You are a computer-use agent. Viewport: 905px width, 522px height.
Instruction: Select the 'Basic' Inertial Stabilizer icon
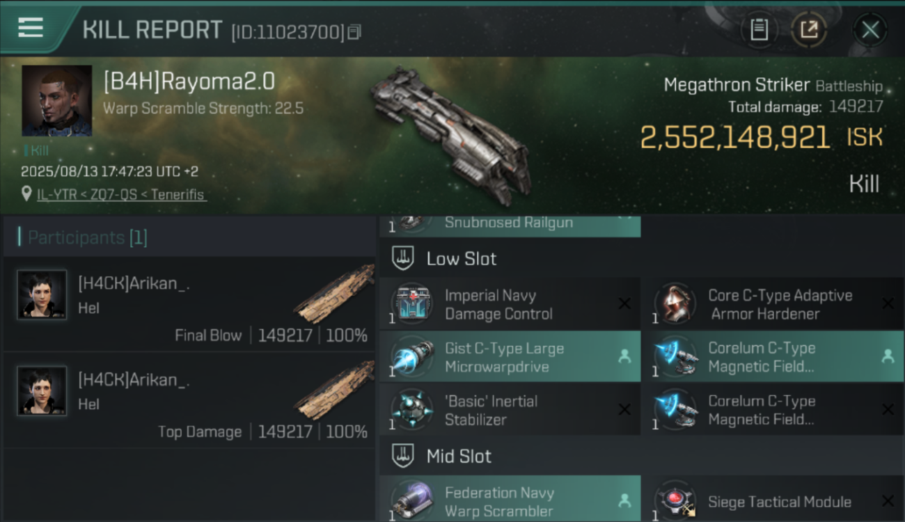(411, 410)
